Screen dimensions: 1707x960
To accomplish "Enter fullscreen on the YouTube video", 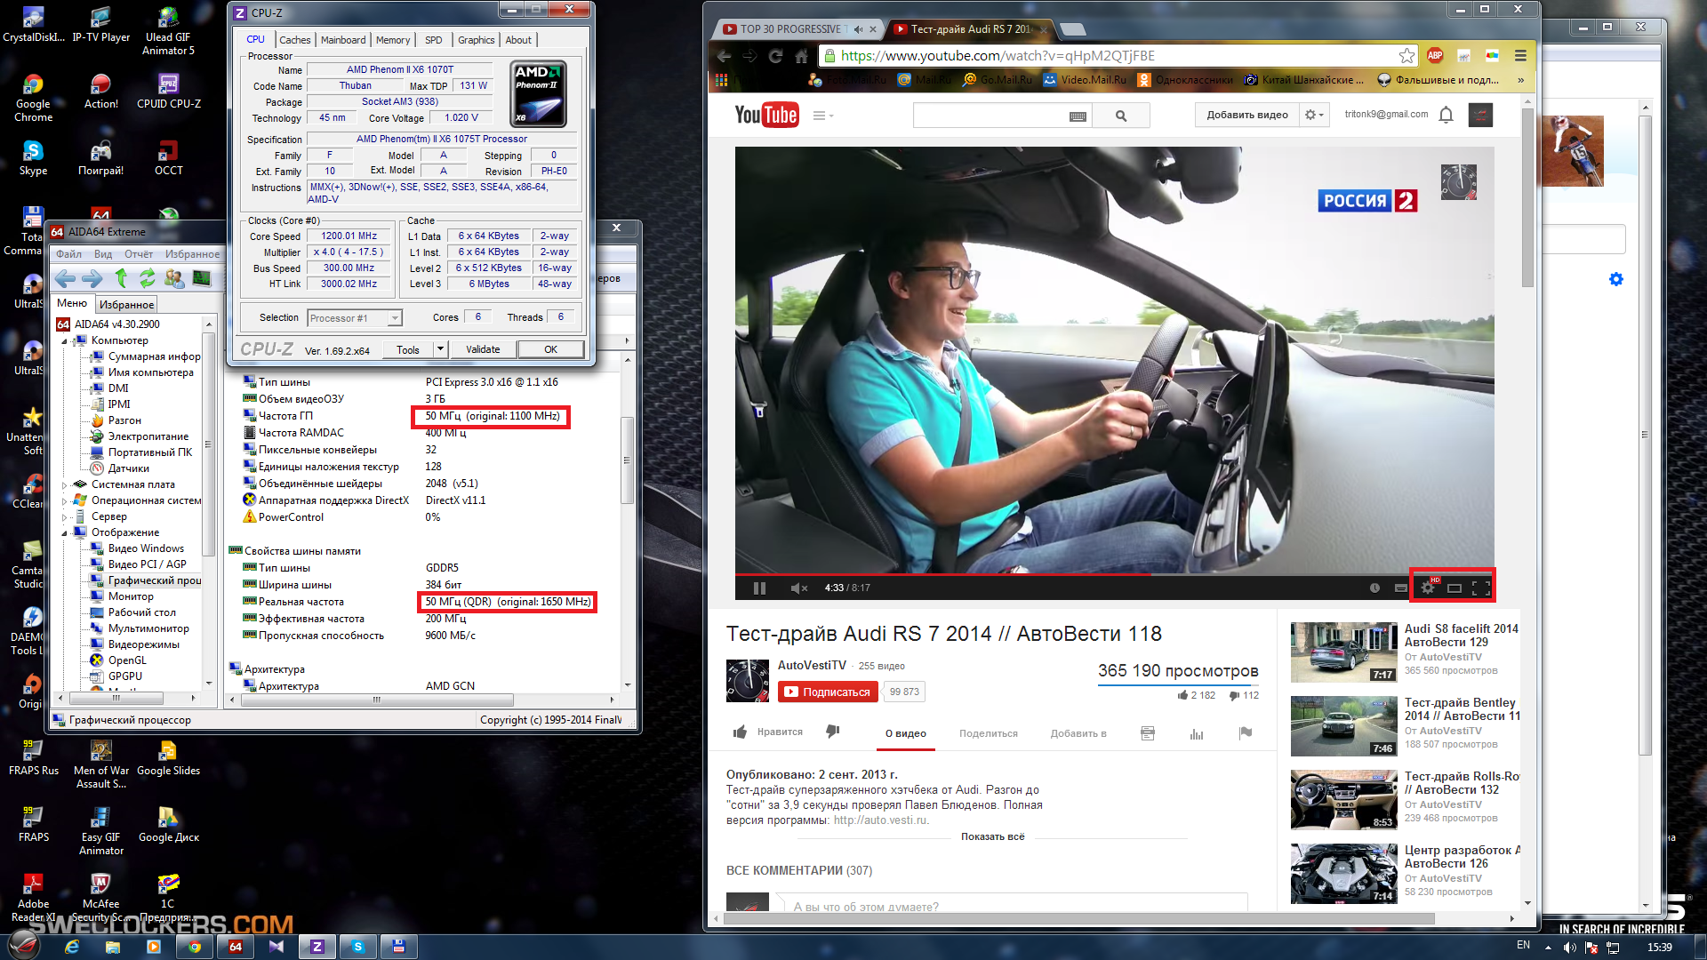I will coord(1481,588).
